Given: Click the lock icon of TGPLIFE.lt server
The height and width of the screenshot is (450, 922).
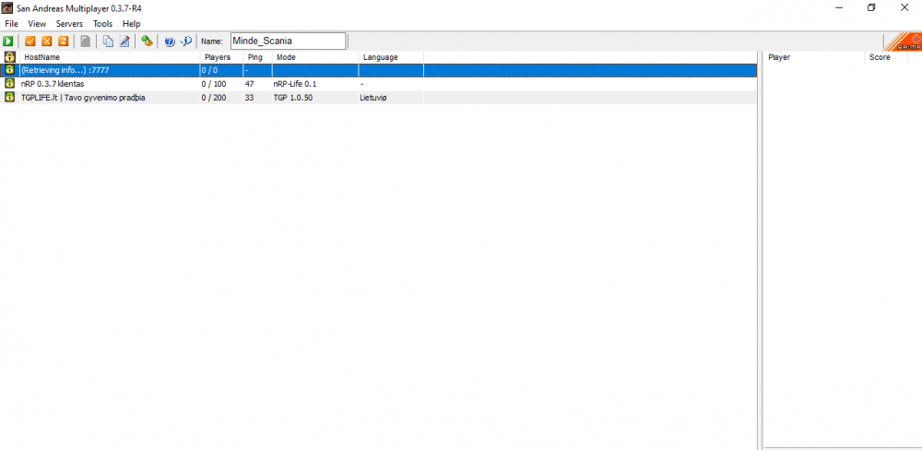Looking at the screenshot, I should (9, 97).
